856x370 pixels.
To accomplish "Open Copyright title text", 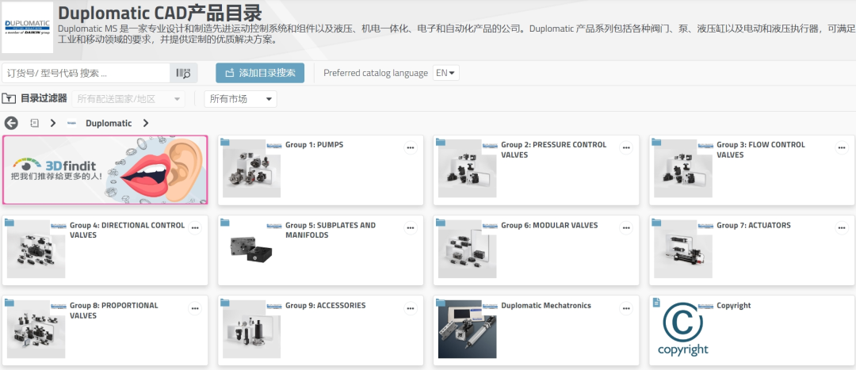I will (734, 306).
